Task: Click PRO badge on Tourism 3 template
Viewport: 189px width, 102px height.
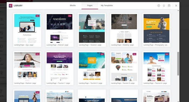Action: tap(134, 54)
